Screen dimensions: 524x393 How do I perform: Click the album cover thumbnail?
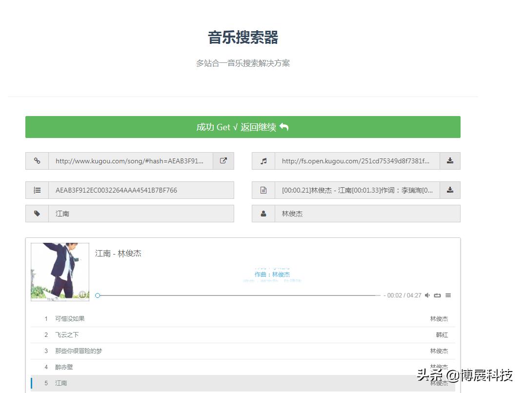pos(60,272)
